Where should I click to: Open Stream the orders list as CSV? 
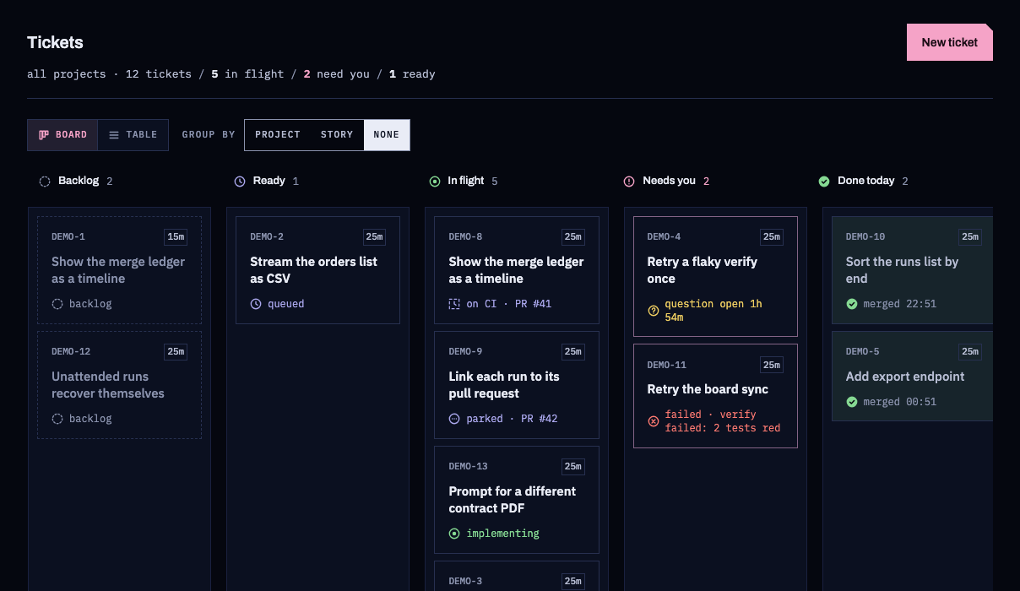pos(317,270)
